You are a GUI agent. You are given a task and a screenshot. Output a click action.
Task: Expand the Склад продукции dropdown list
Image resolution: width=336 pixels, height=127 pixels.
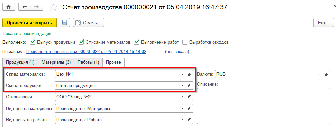(x=183, y=85)
